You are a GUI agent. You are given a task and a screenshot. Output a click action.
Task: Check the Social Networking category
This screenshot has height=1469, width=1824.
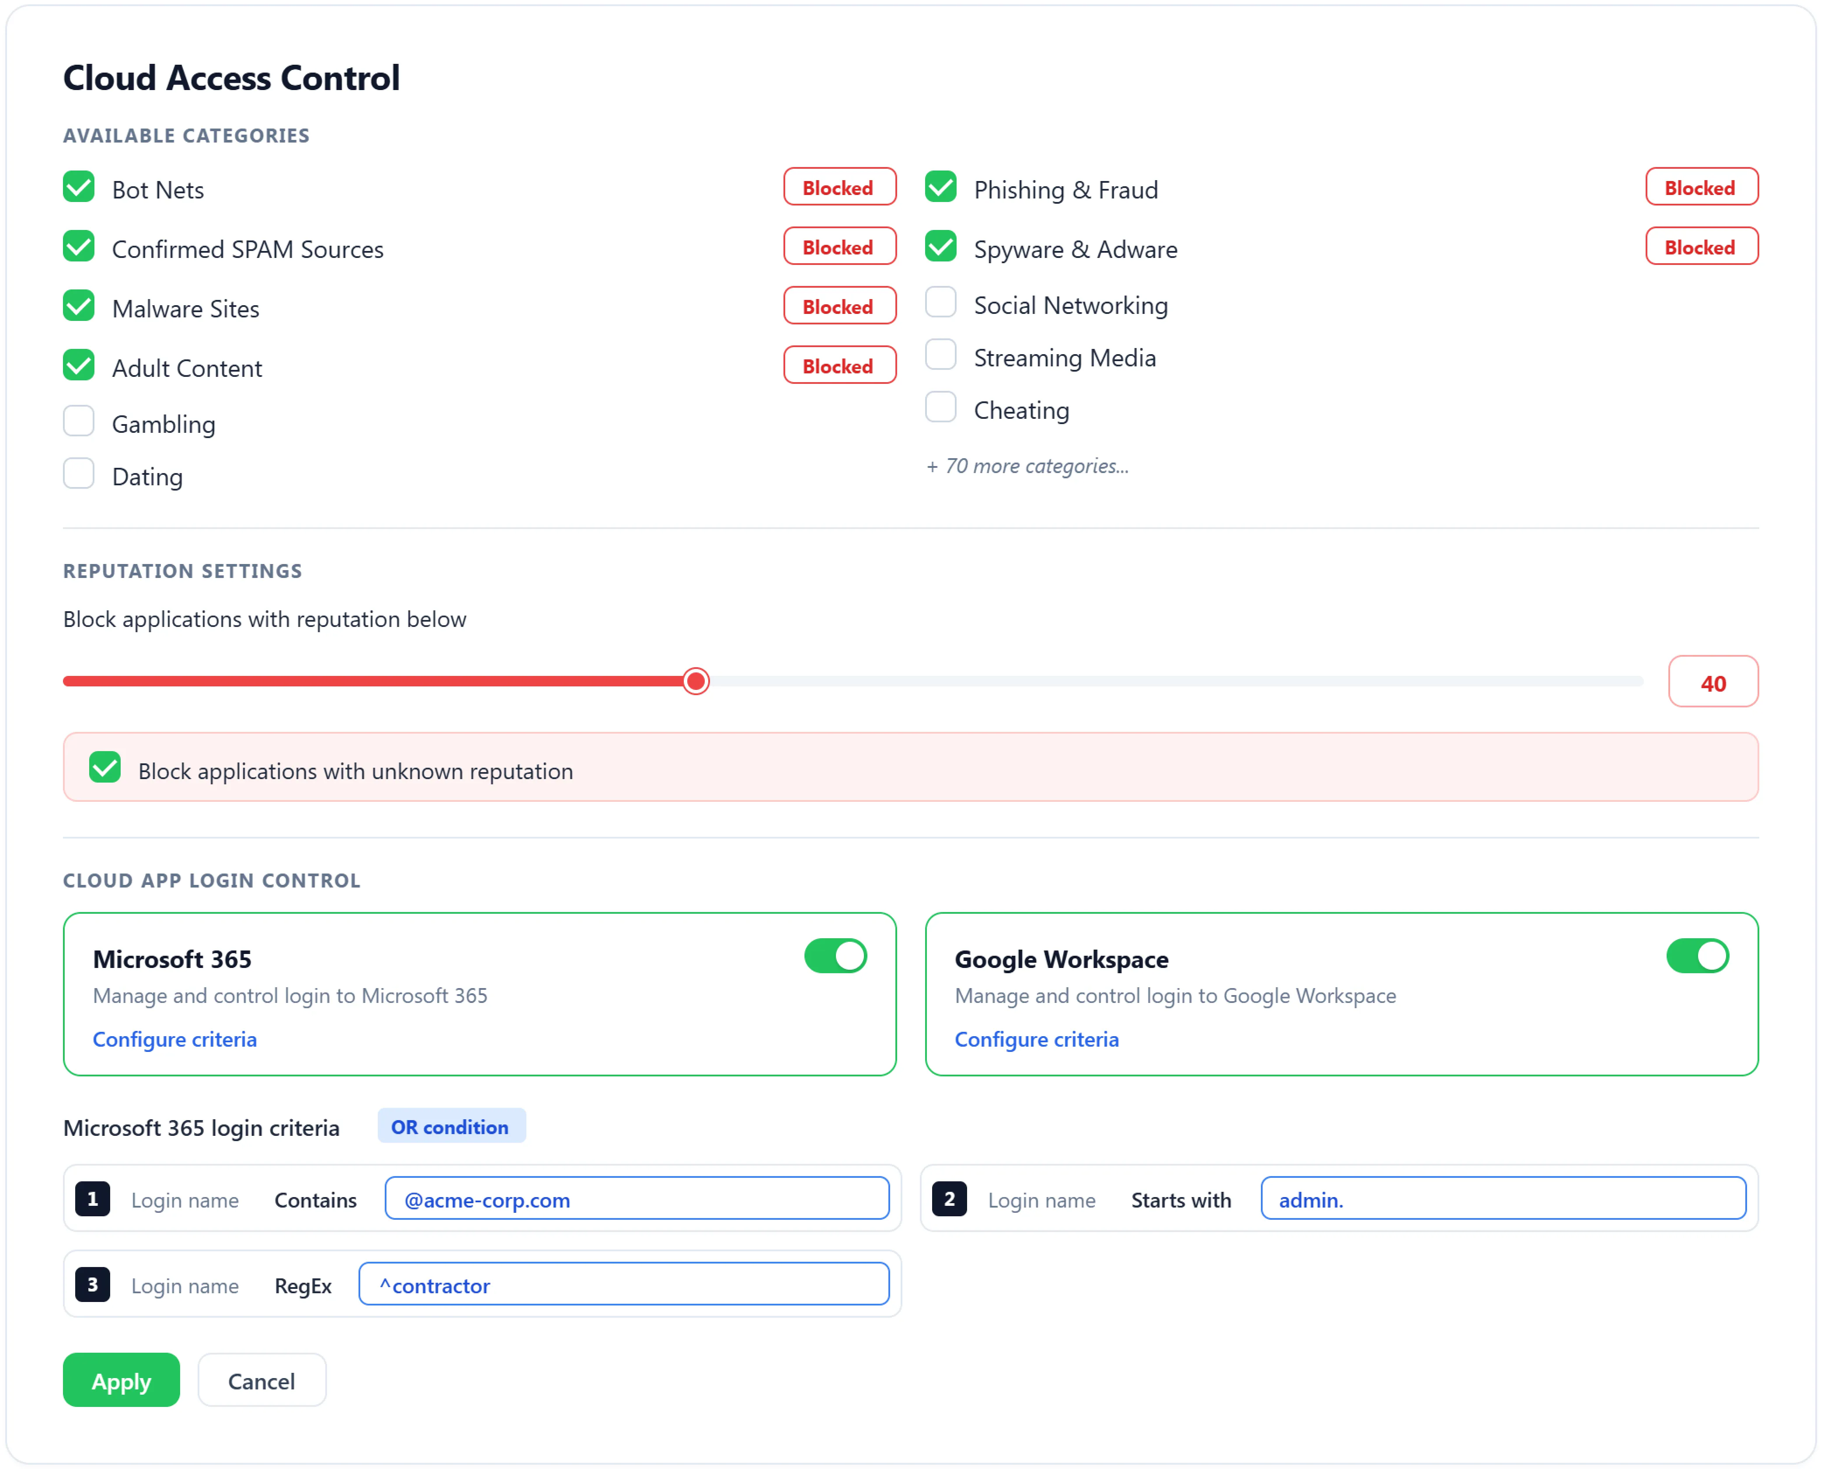pyautogui.click(x=941, y=302)
